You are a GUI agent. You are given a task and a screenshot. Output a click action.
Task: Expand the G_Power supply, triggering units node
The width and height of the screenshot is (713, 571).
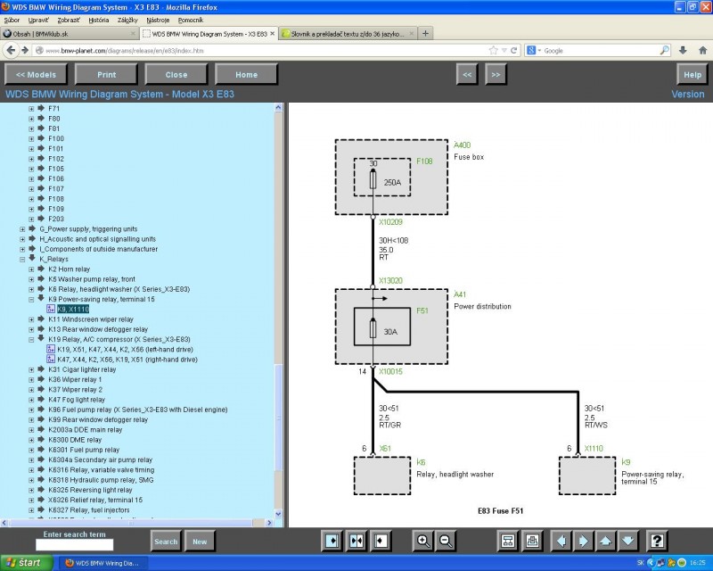(x=22, y=229)
